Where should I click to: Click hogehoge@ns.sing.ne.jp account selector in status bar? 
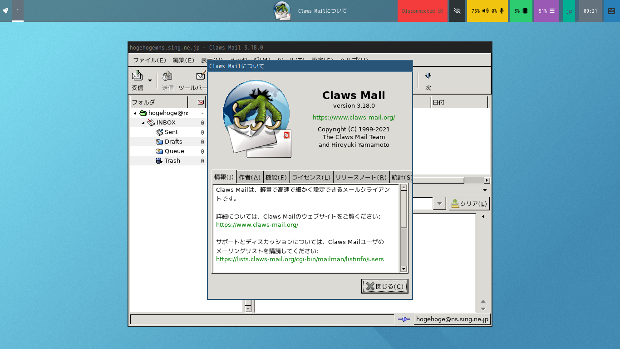(x=452, y=319)
